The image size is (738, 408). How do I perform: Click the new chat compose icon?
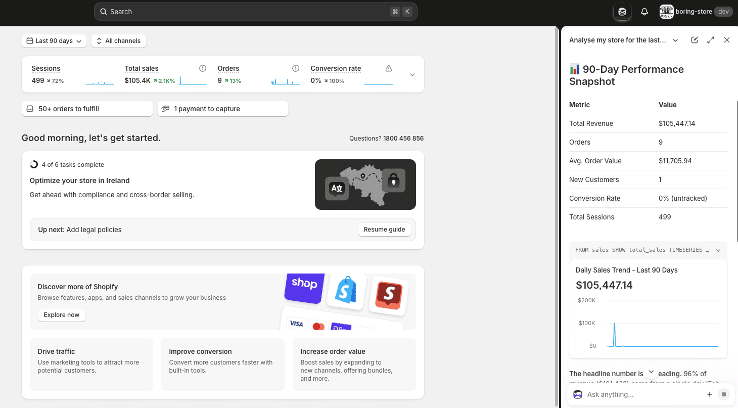click(695, 40)
